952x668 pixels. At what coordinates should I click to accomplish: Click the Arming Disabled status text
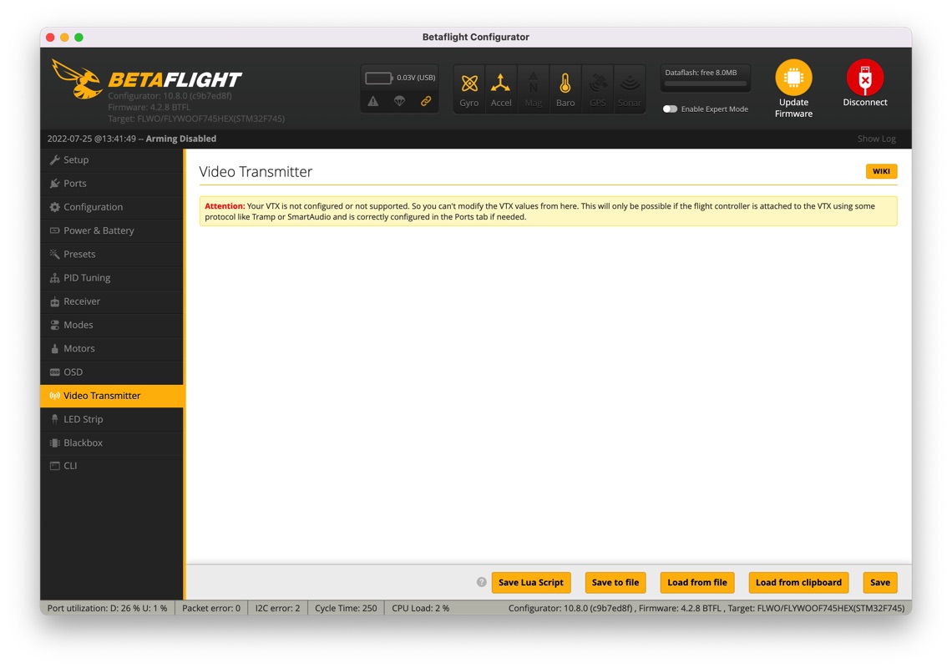tap(181, 139)
